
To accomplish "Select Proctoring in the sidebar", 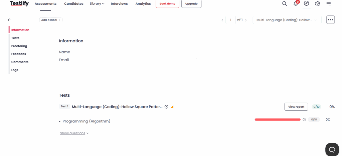I will (19, 46).
